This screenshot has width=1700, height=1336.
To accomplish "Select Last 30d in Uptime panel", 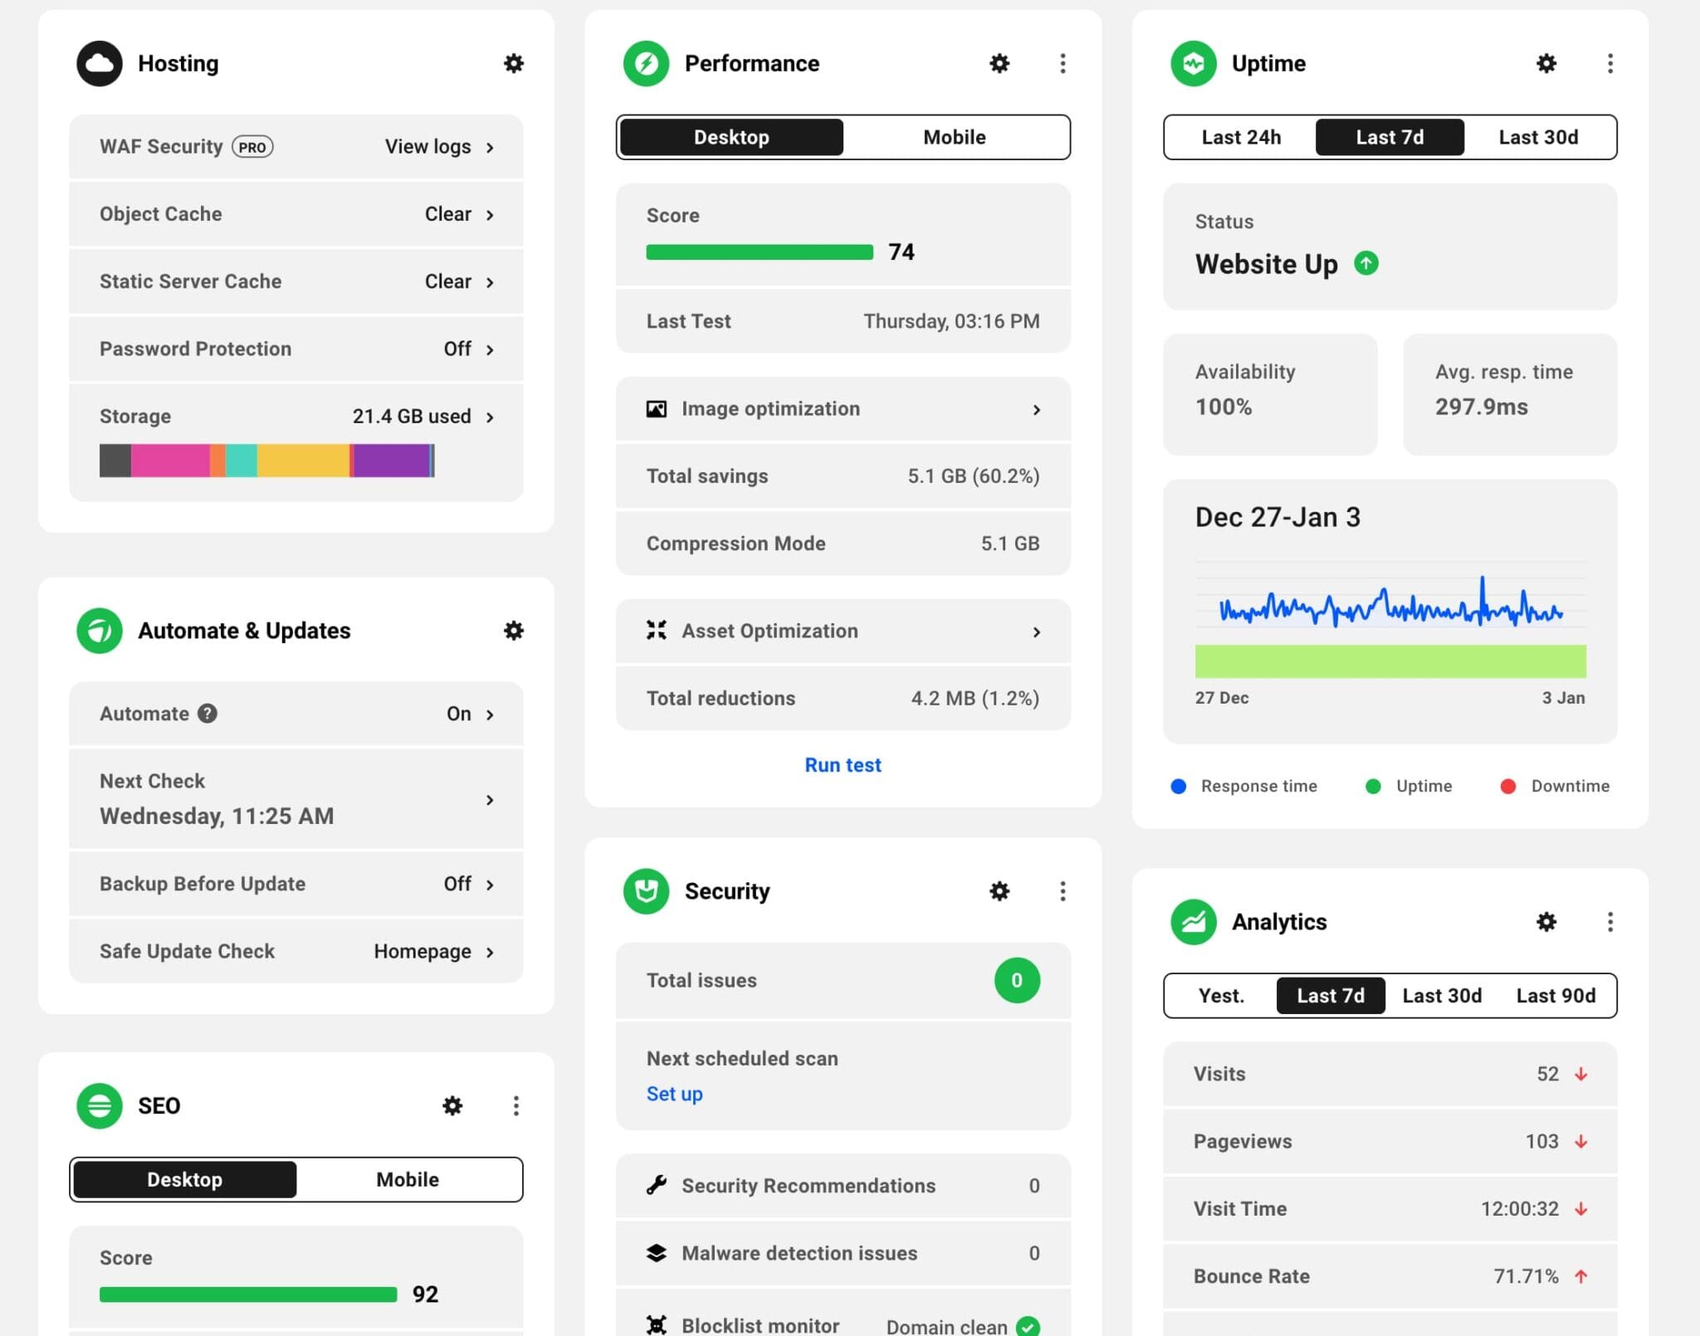I will 1539,137.
